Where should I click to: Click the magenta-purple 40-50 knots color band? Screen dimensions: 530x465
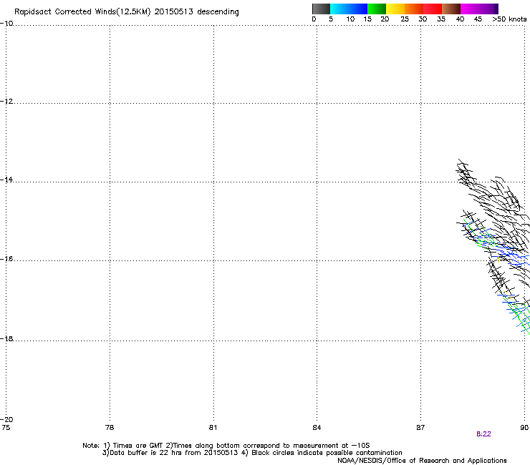tap(479, 9)
